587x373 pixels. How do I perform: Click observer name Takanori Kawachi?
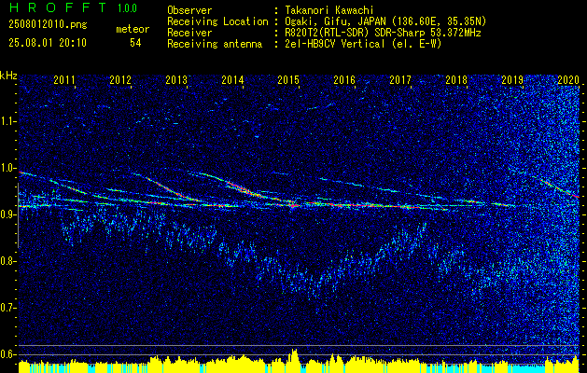point(328,10)
